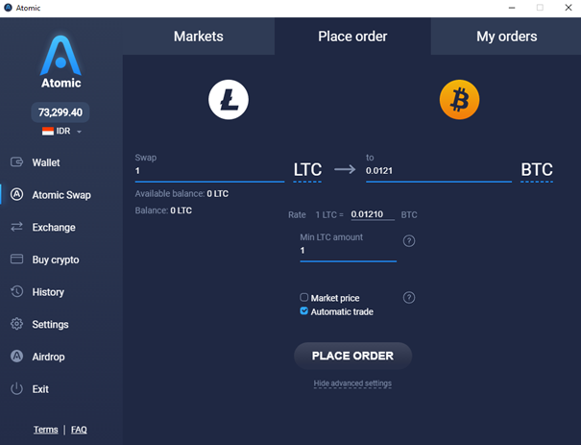Click the Bitcoin coin logo

click(459, 99)
